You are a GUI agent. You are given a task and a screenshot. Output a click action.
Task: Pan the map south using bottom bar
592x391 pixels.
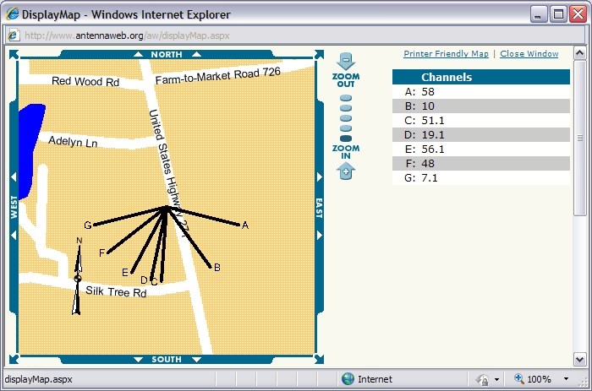pos(166,359)
